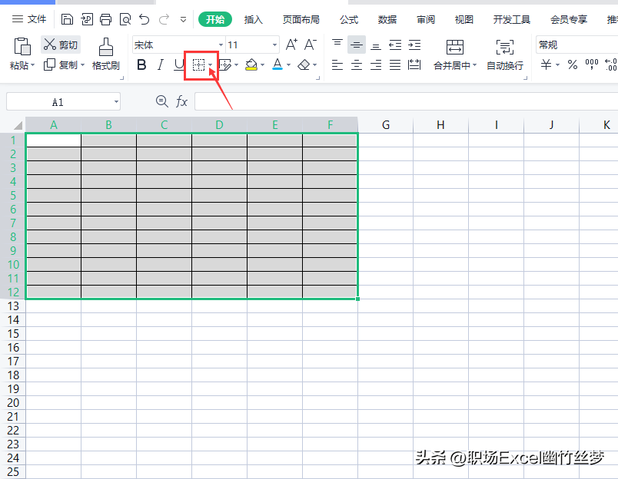Click the insert function fx icon
Image resolution: width=618 pixels, height=479 pixels.
[x=181, y=101]
